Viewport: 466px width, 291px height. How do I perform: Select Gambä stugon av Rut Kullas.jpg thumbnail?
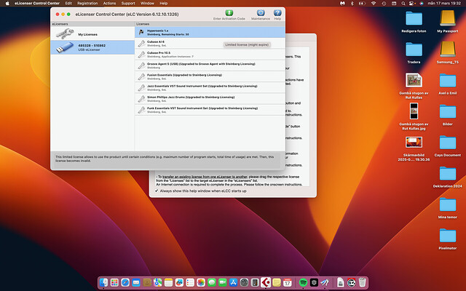point(414,111)
